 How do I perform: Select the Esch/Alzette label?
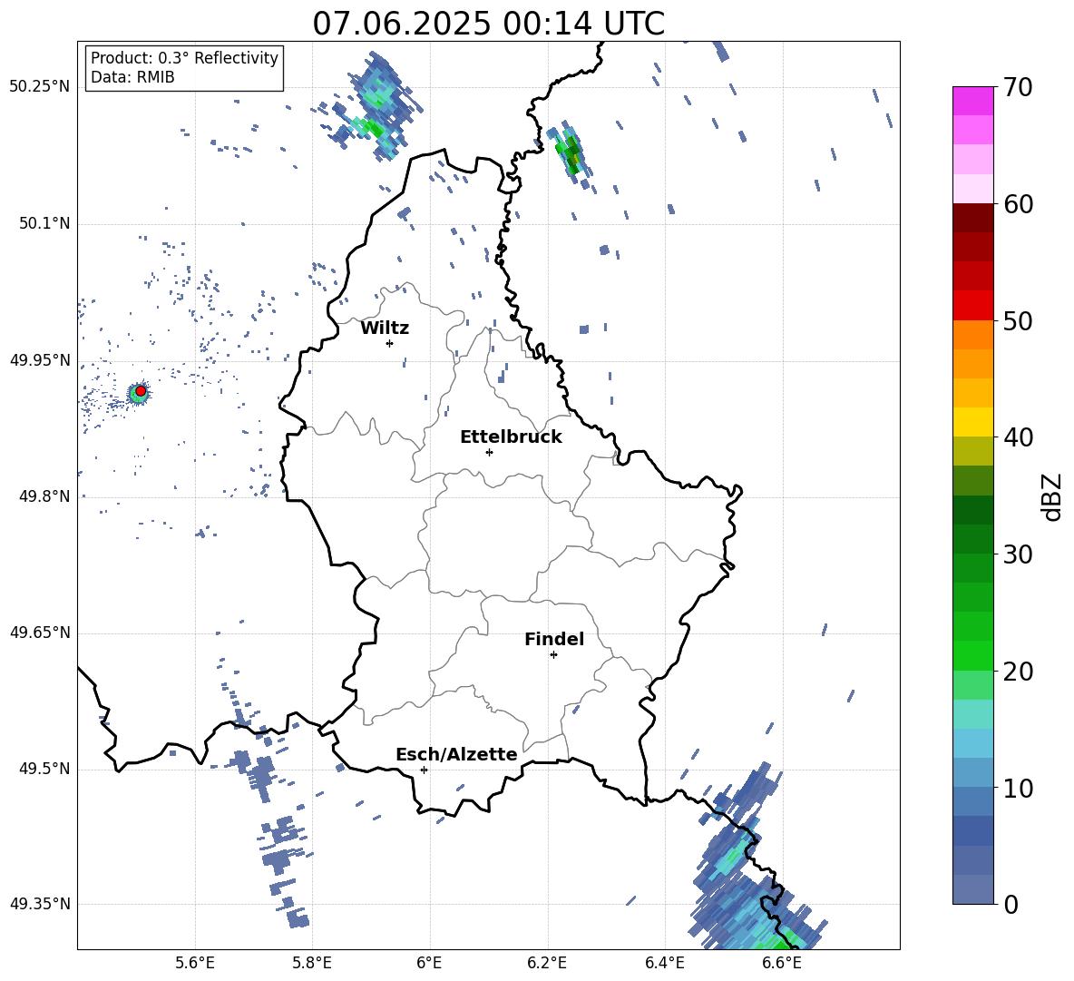pyautogui.click(x=456, y=754)
